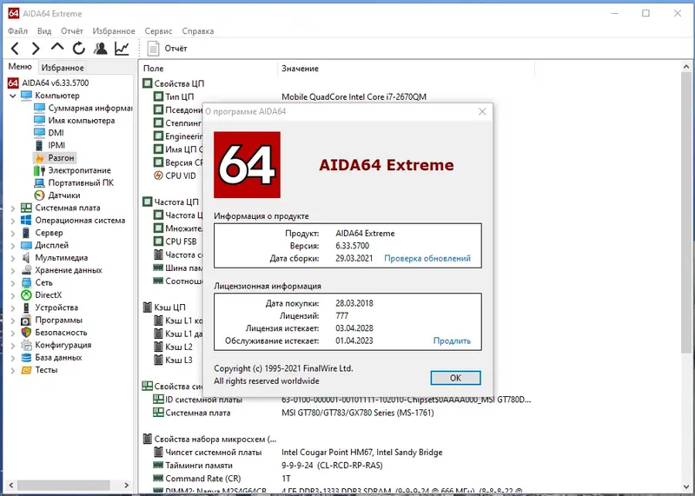
Task: Click the Программы software icon
Action: pos(26,320)
